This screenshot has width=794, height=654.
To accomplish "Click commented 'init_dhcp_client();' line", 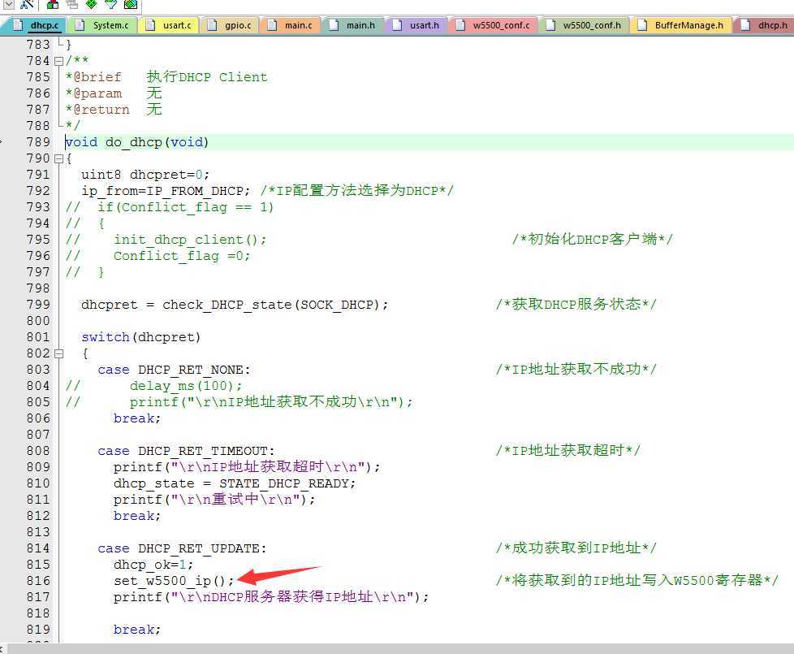I will [190, 240].
